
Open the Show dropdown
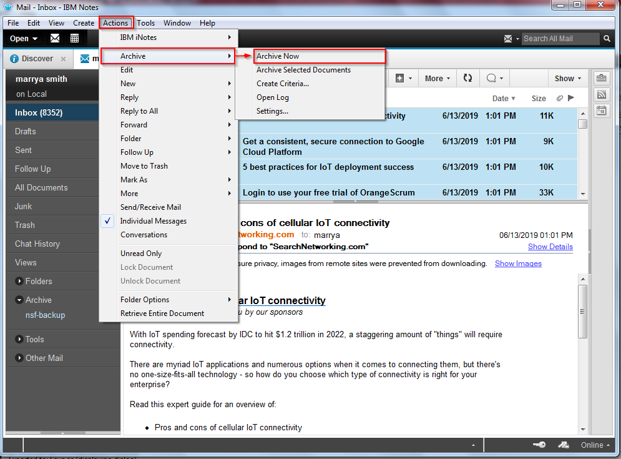566,77
